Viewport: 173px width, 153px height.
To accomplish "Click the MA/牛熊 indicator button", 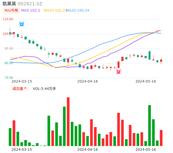I will 11,11.
